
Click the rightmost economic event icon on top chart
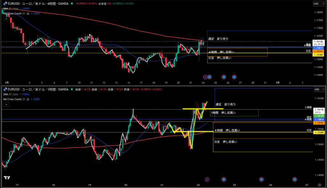(x=234, y=77)
